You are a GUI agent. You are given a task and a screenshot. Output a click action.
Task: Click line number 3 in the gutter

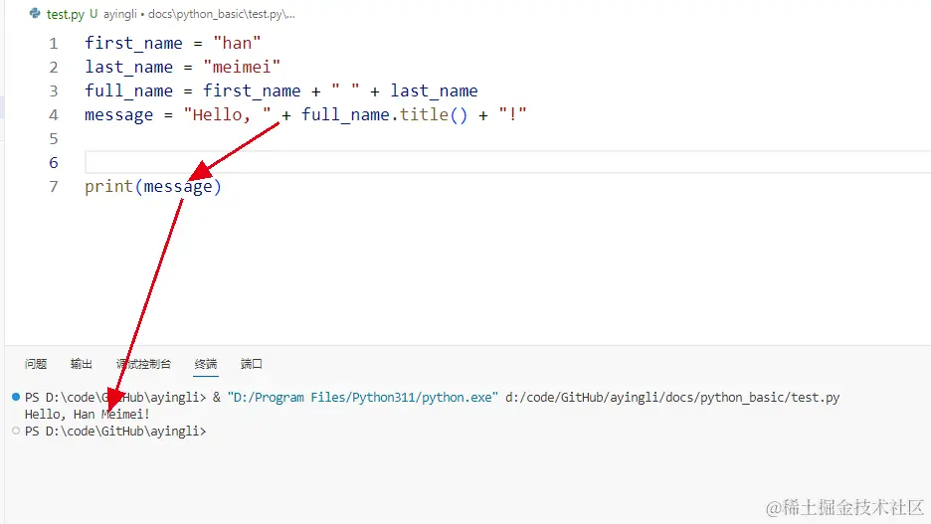[54, 90]
